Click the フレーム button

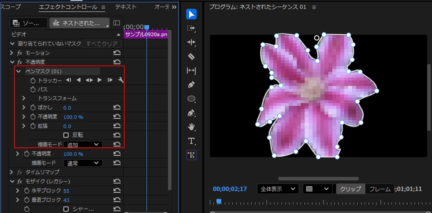pos(380,189)
